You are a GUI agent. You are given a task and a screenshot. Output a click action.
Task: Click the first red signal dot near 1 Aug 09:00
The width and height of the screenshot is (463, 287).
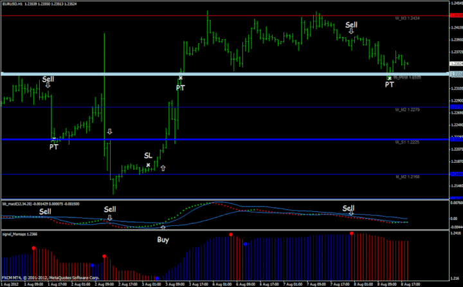(x=33, y=248)
